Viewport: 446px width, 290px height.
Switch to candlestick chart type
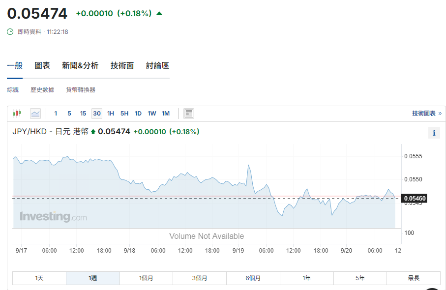click(x=17, y=114)
